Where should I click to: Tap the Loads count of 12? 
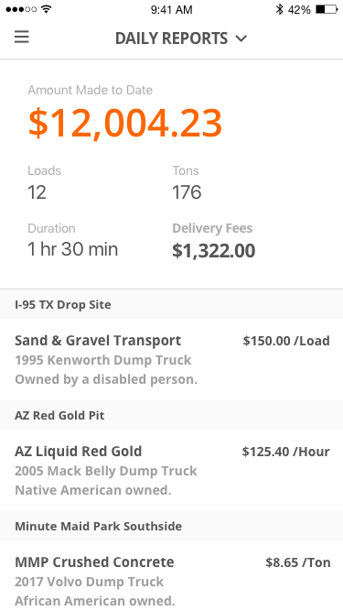[37, 192]
